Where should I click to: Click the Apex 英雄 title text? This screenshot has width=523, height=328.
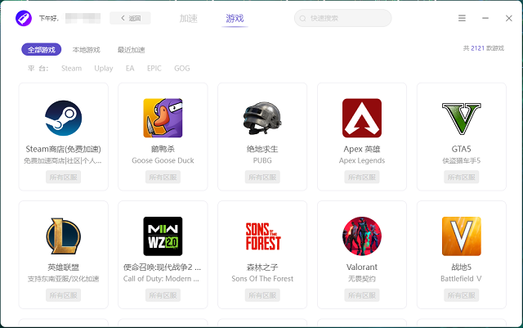tap(362, 149)
